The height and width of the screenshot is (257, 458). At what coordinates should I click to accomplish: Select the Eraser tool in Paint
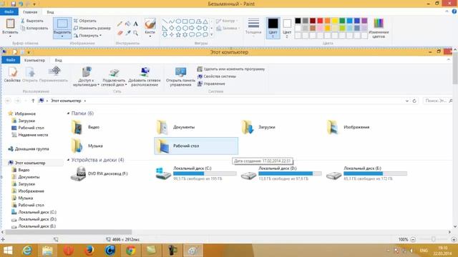click(x=120, y=33)
